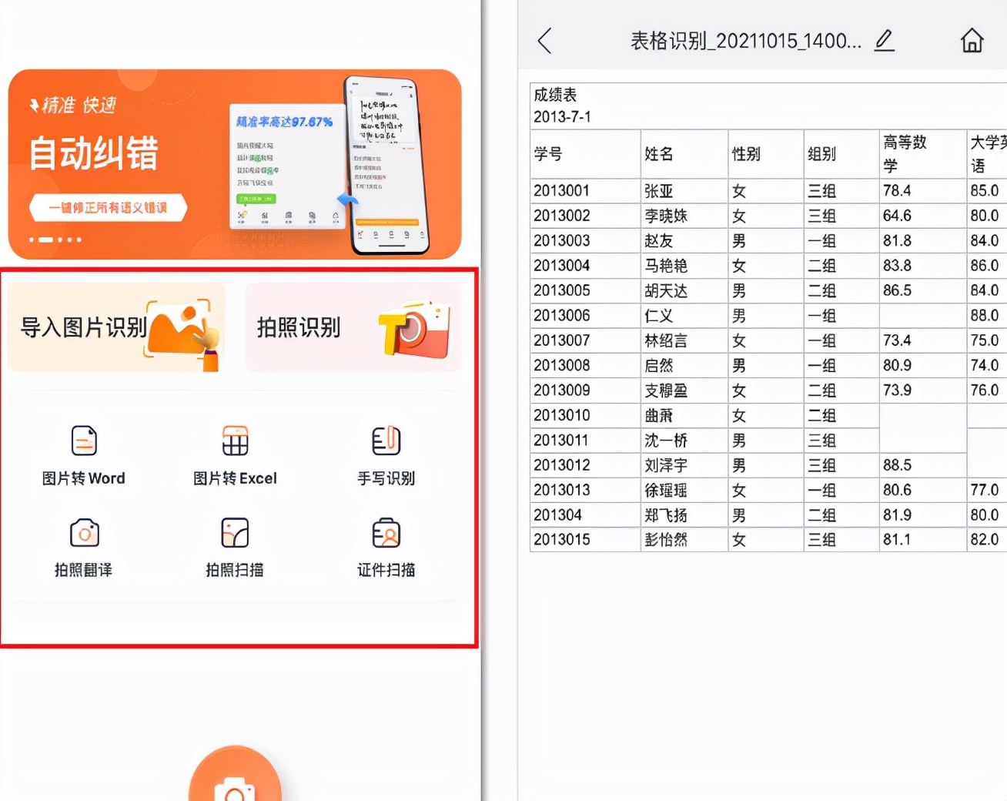1007x801 pixels.
Task: Select the 图片转Word conversion icon
Action: pyautogui.click(x=84, y=441)
